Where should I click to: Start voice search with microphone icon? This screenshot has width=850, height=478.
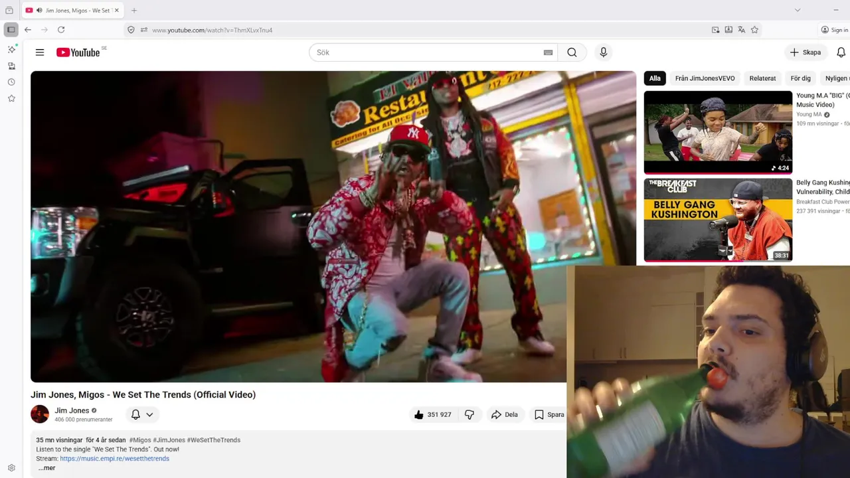click(603, 52)
